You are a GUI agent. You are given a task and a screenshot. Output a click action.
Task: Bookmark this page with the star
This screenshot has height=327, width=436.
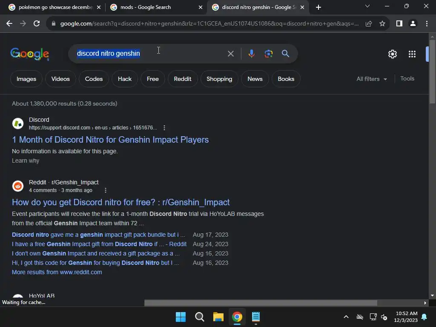pos(382,24)
